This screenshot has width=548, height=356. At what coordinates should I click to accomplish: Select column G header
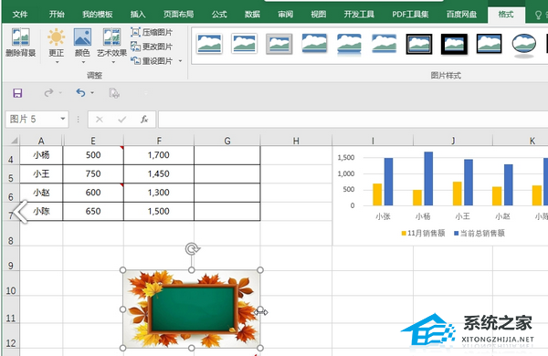(x=227, y=141)
